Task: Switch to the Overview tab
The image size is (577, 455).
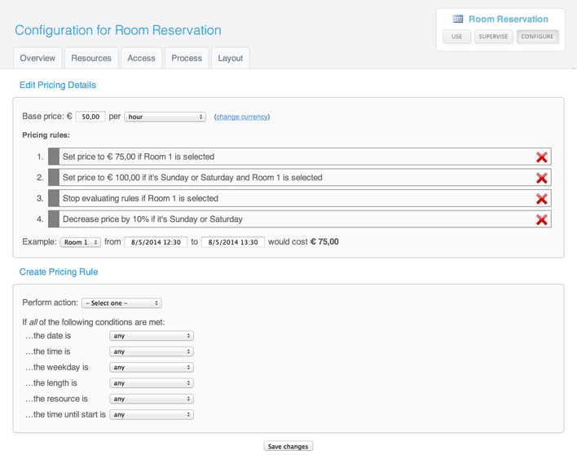Action: point(37,58)
